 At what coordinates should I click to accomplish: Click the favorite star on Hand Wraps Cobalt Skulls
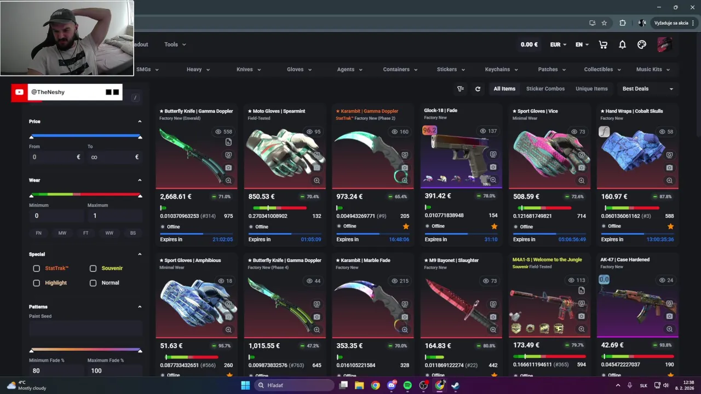coord(670,226)
